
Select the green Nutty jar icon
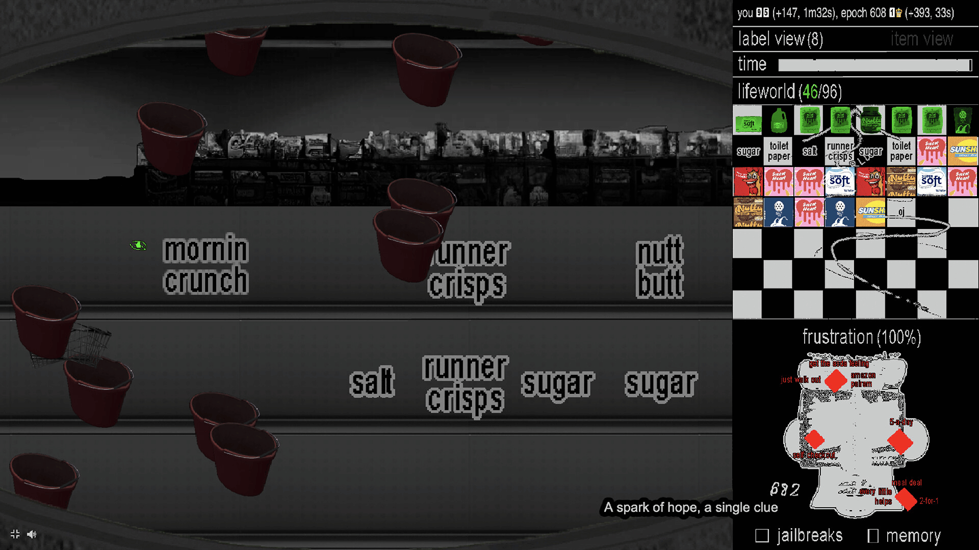870,121
